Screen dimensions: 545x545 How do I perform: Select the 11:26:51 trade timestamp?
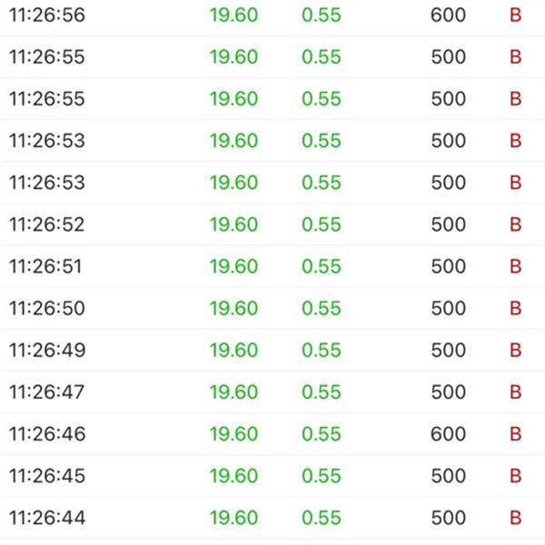pyautogui.click(x=45, y=266)
